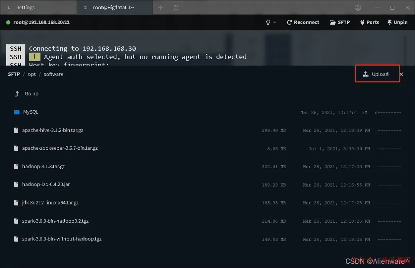
Task: Click the Jul 1, 2021 date entry
Action: [x=339, y=149]
